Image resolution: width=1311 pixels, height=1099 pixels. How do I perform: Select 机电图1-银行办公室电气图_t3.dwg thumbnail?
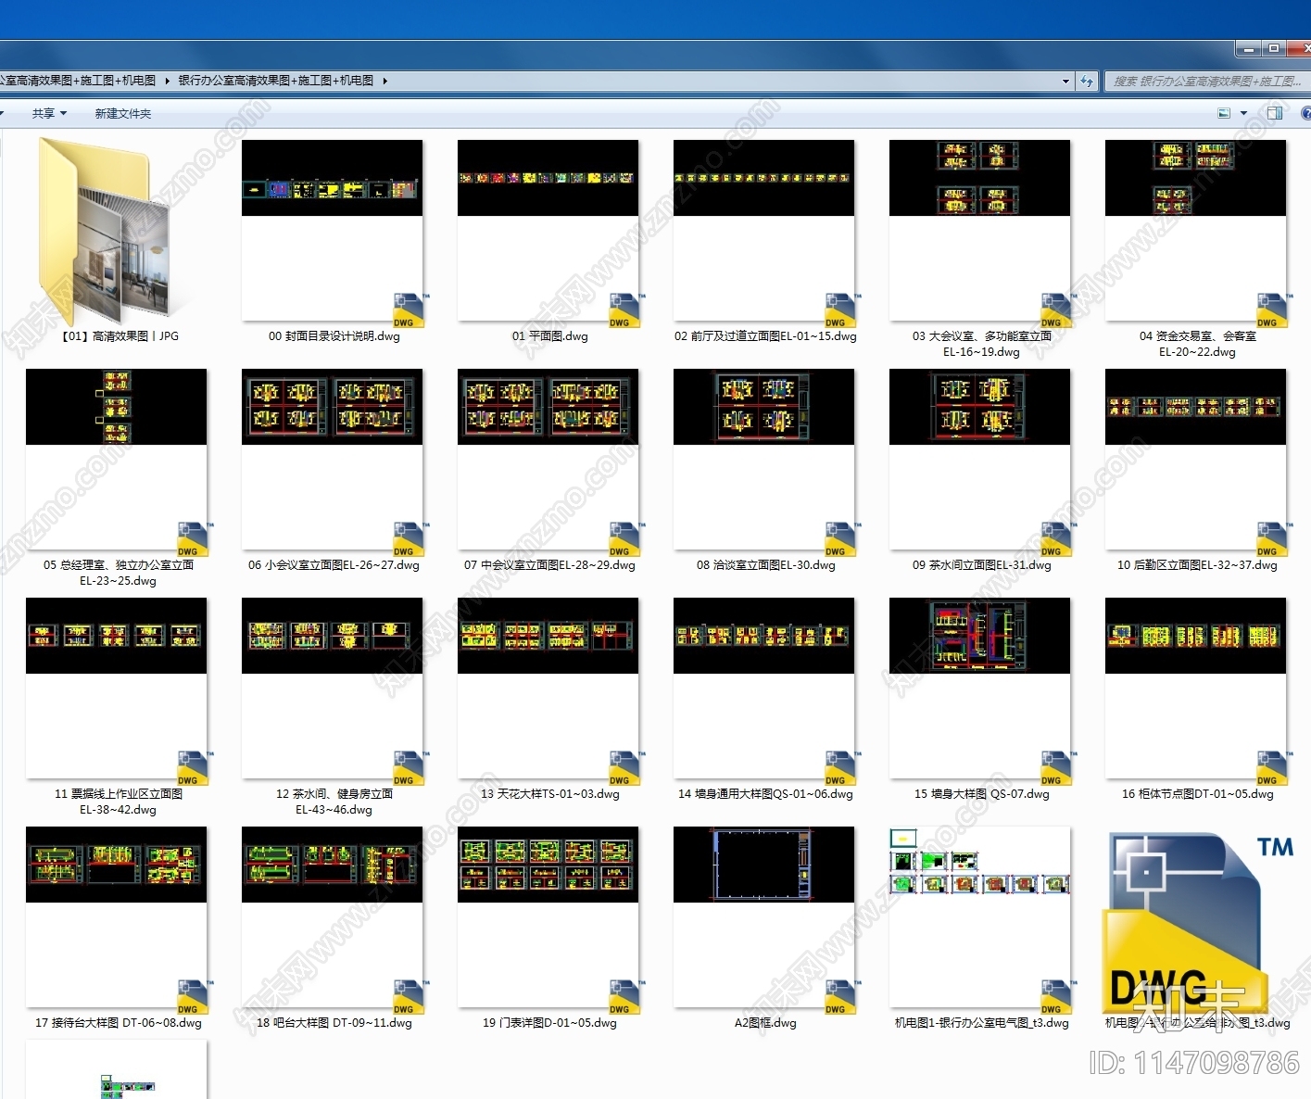[x=979, y=917]
